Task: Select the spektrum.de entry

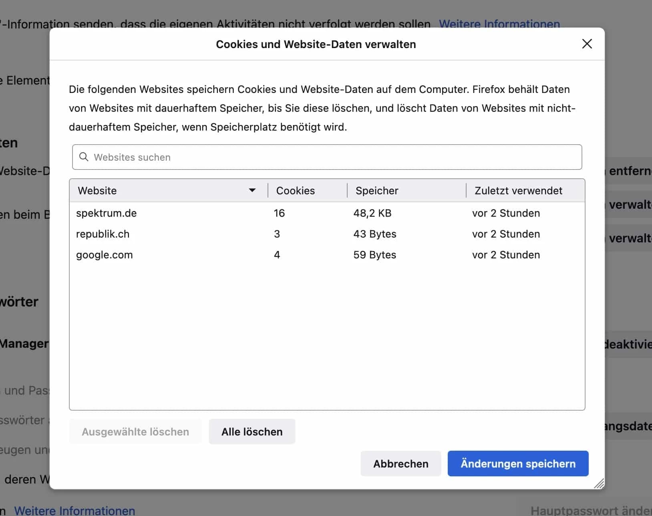Action: point(106,213)
